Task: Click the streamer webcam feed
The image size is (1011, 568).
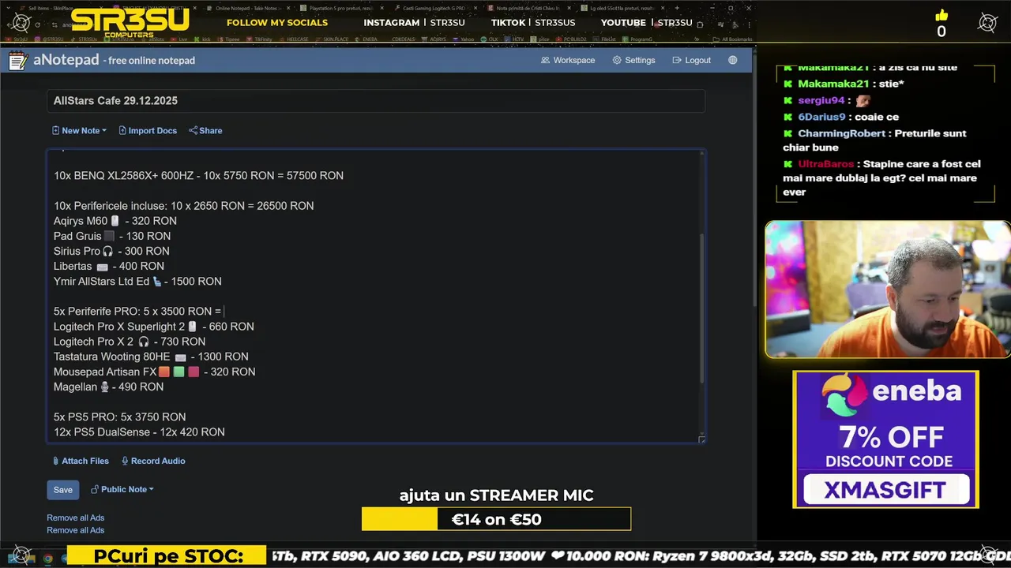Action: 887,290
